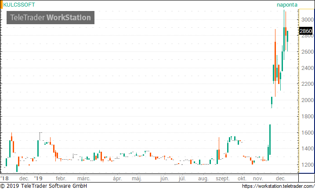
Task: Click the 2000 price axis label
Action: [308, 100]
